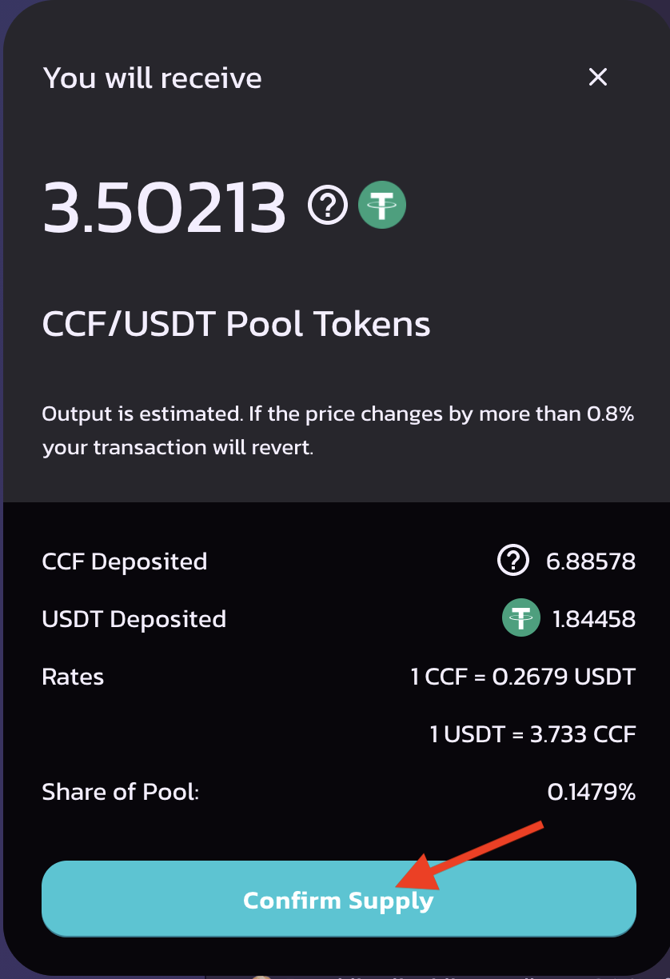Image resolution: width=670 pixels, height=979 pixels.
Task: Click the You will receive heading
Action: point(152,78)
